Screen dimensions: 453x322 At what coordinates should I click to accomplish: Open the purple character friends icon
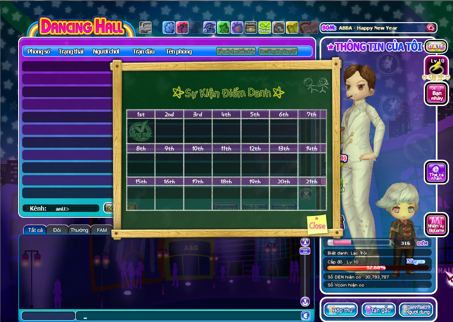point(210,28)
